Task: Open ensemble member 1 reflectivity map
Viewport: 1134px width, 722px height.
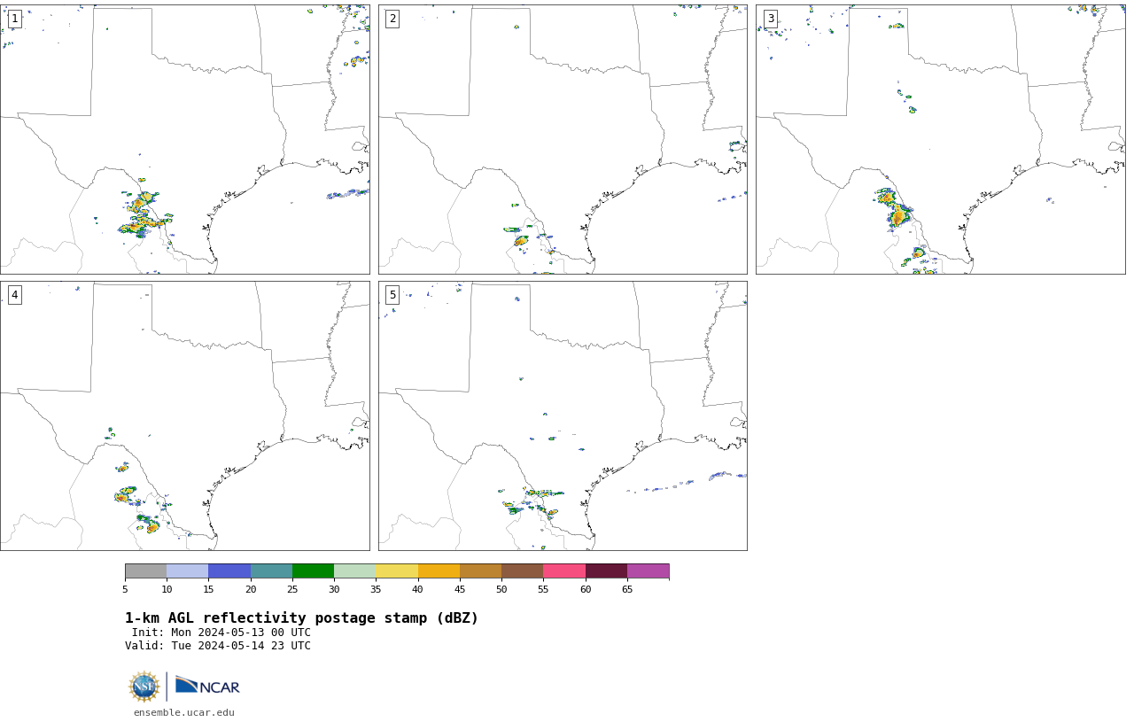Action: (x=185, y=139)
